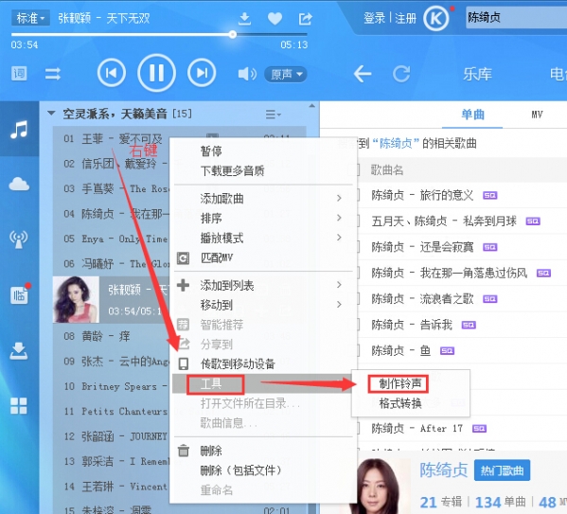The height and width of the screenshot is (514, 567).
Task: Open the 21 专辑 albums link
Action: [x=441, y=502]
